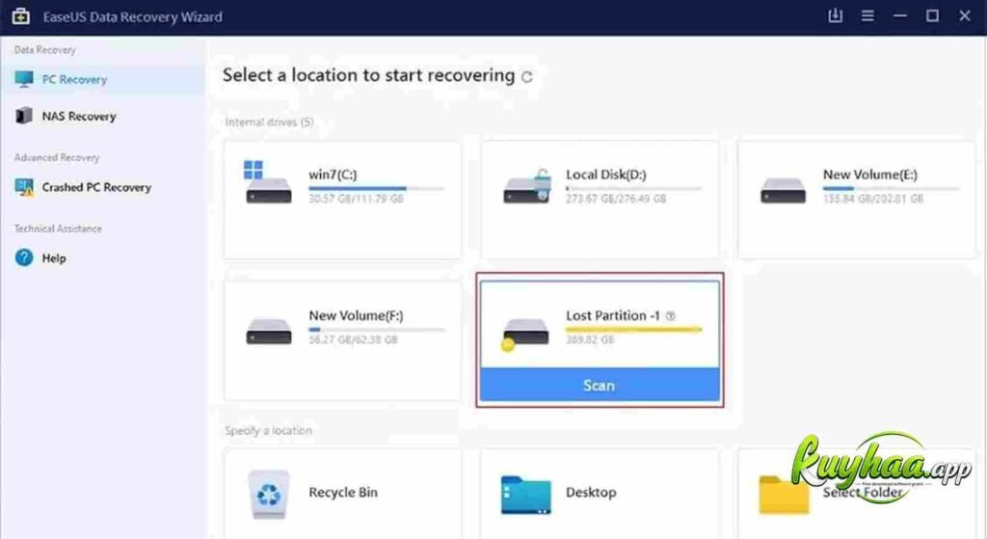
Task: Click the blue Scan button
Action: pyautogui.click(x=600, y=385)
